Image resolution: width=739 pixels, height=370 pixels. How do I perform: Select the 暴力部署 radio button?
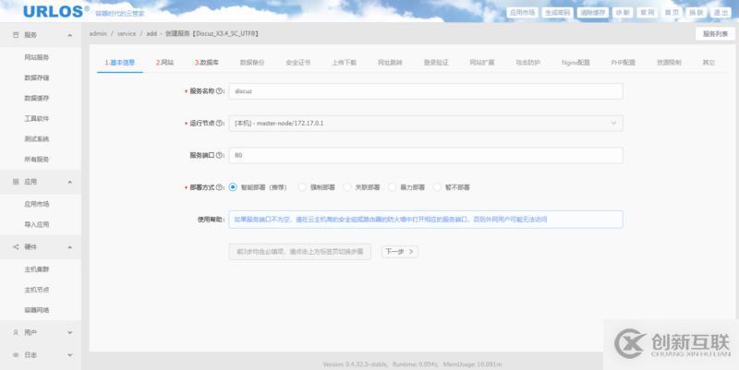(x=393, y=186)
